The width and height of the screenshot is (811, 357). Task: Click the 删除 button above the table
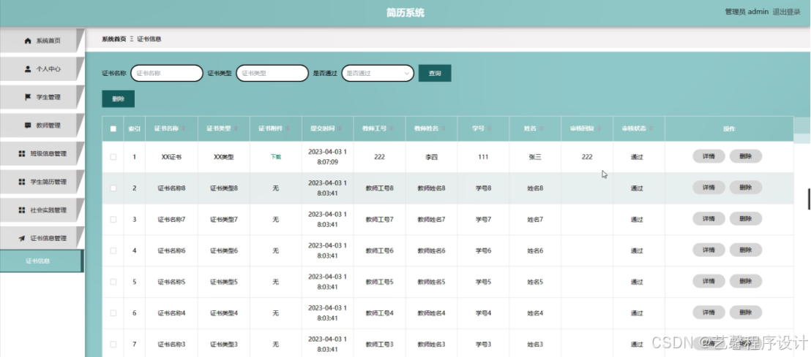(x=119, y=99)
